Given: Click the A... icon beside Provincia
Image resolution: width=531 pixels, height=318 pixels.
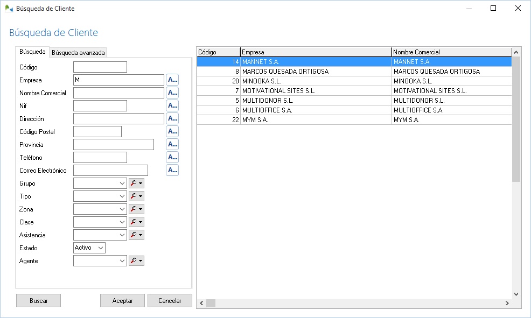Looking at the screenshot, I should 172,144.
